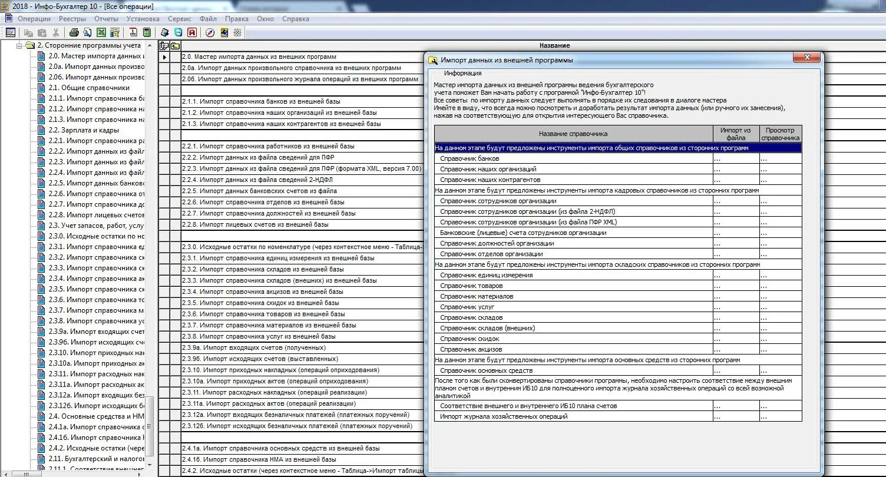Click the compass toolbar icon
The height and width of the screenshot is (477, 886).
pos(210,32)
